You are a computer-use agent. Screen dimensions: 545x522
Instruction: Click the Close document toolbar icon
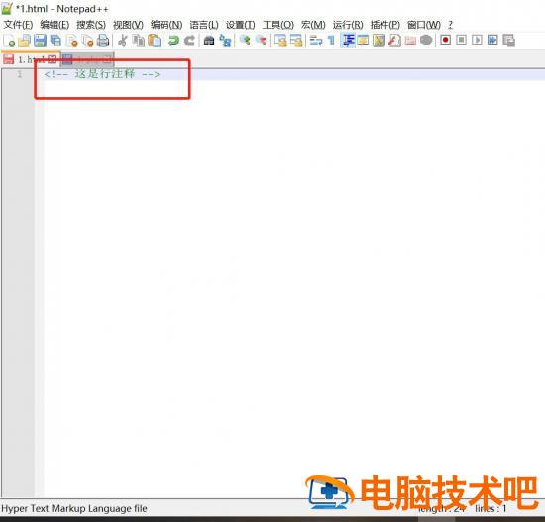click(72, 41)
